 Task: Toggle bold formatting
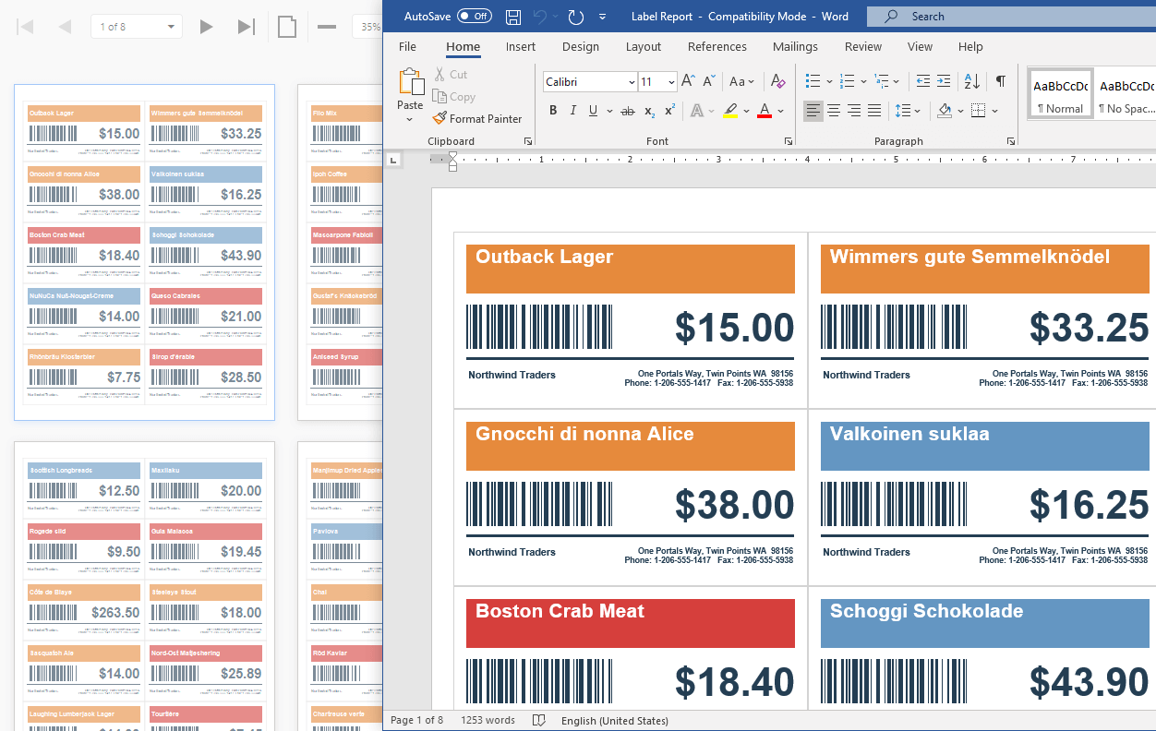553,111
